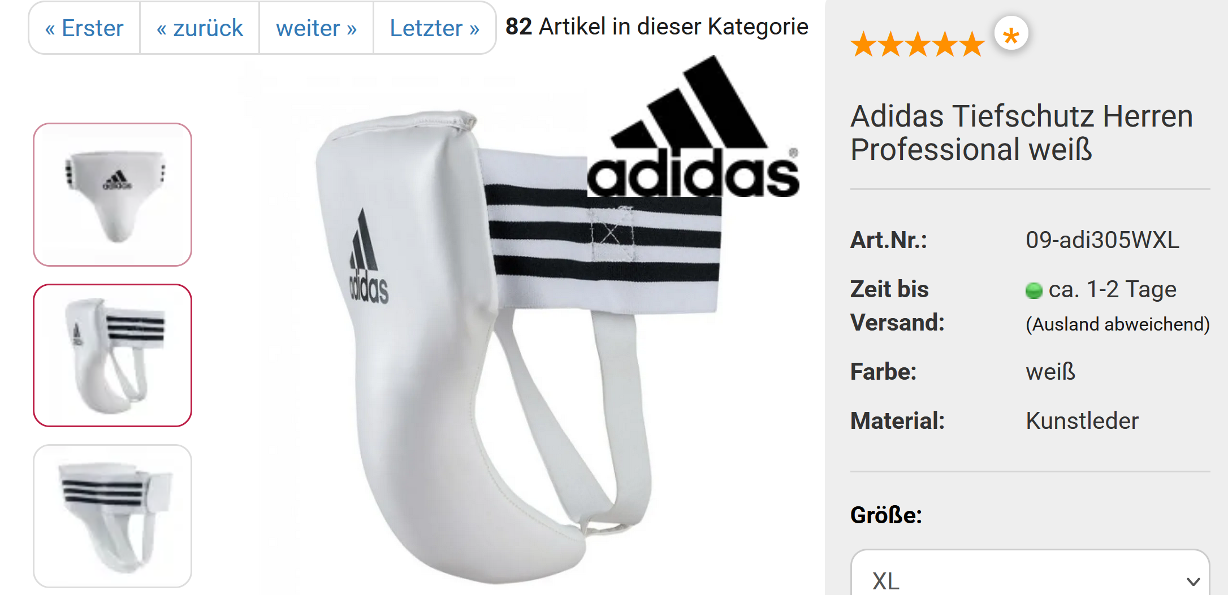Jump to Letzter » last article
The height and width of the screenshot is (595, 1228).
tap(434, 28)
